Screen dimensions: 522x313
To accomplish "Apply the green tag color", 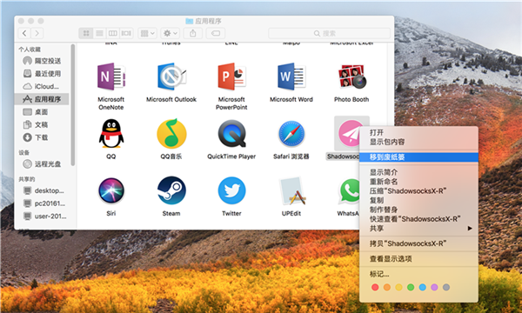I will (411, 288).
